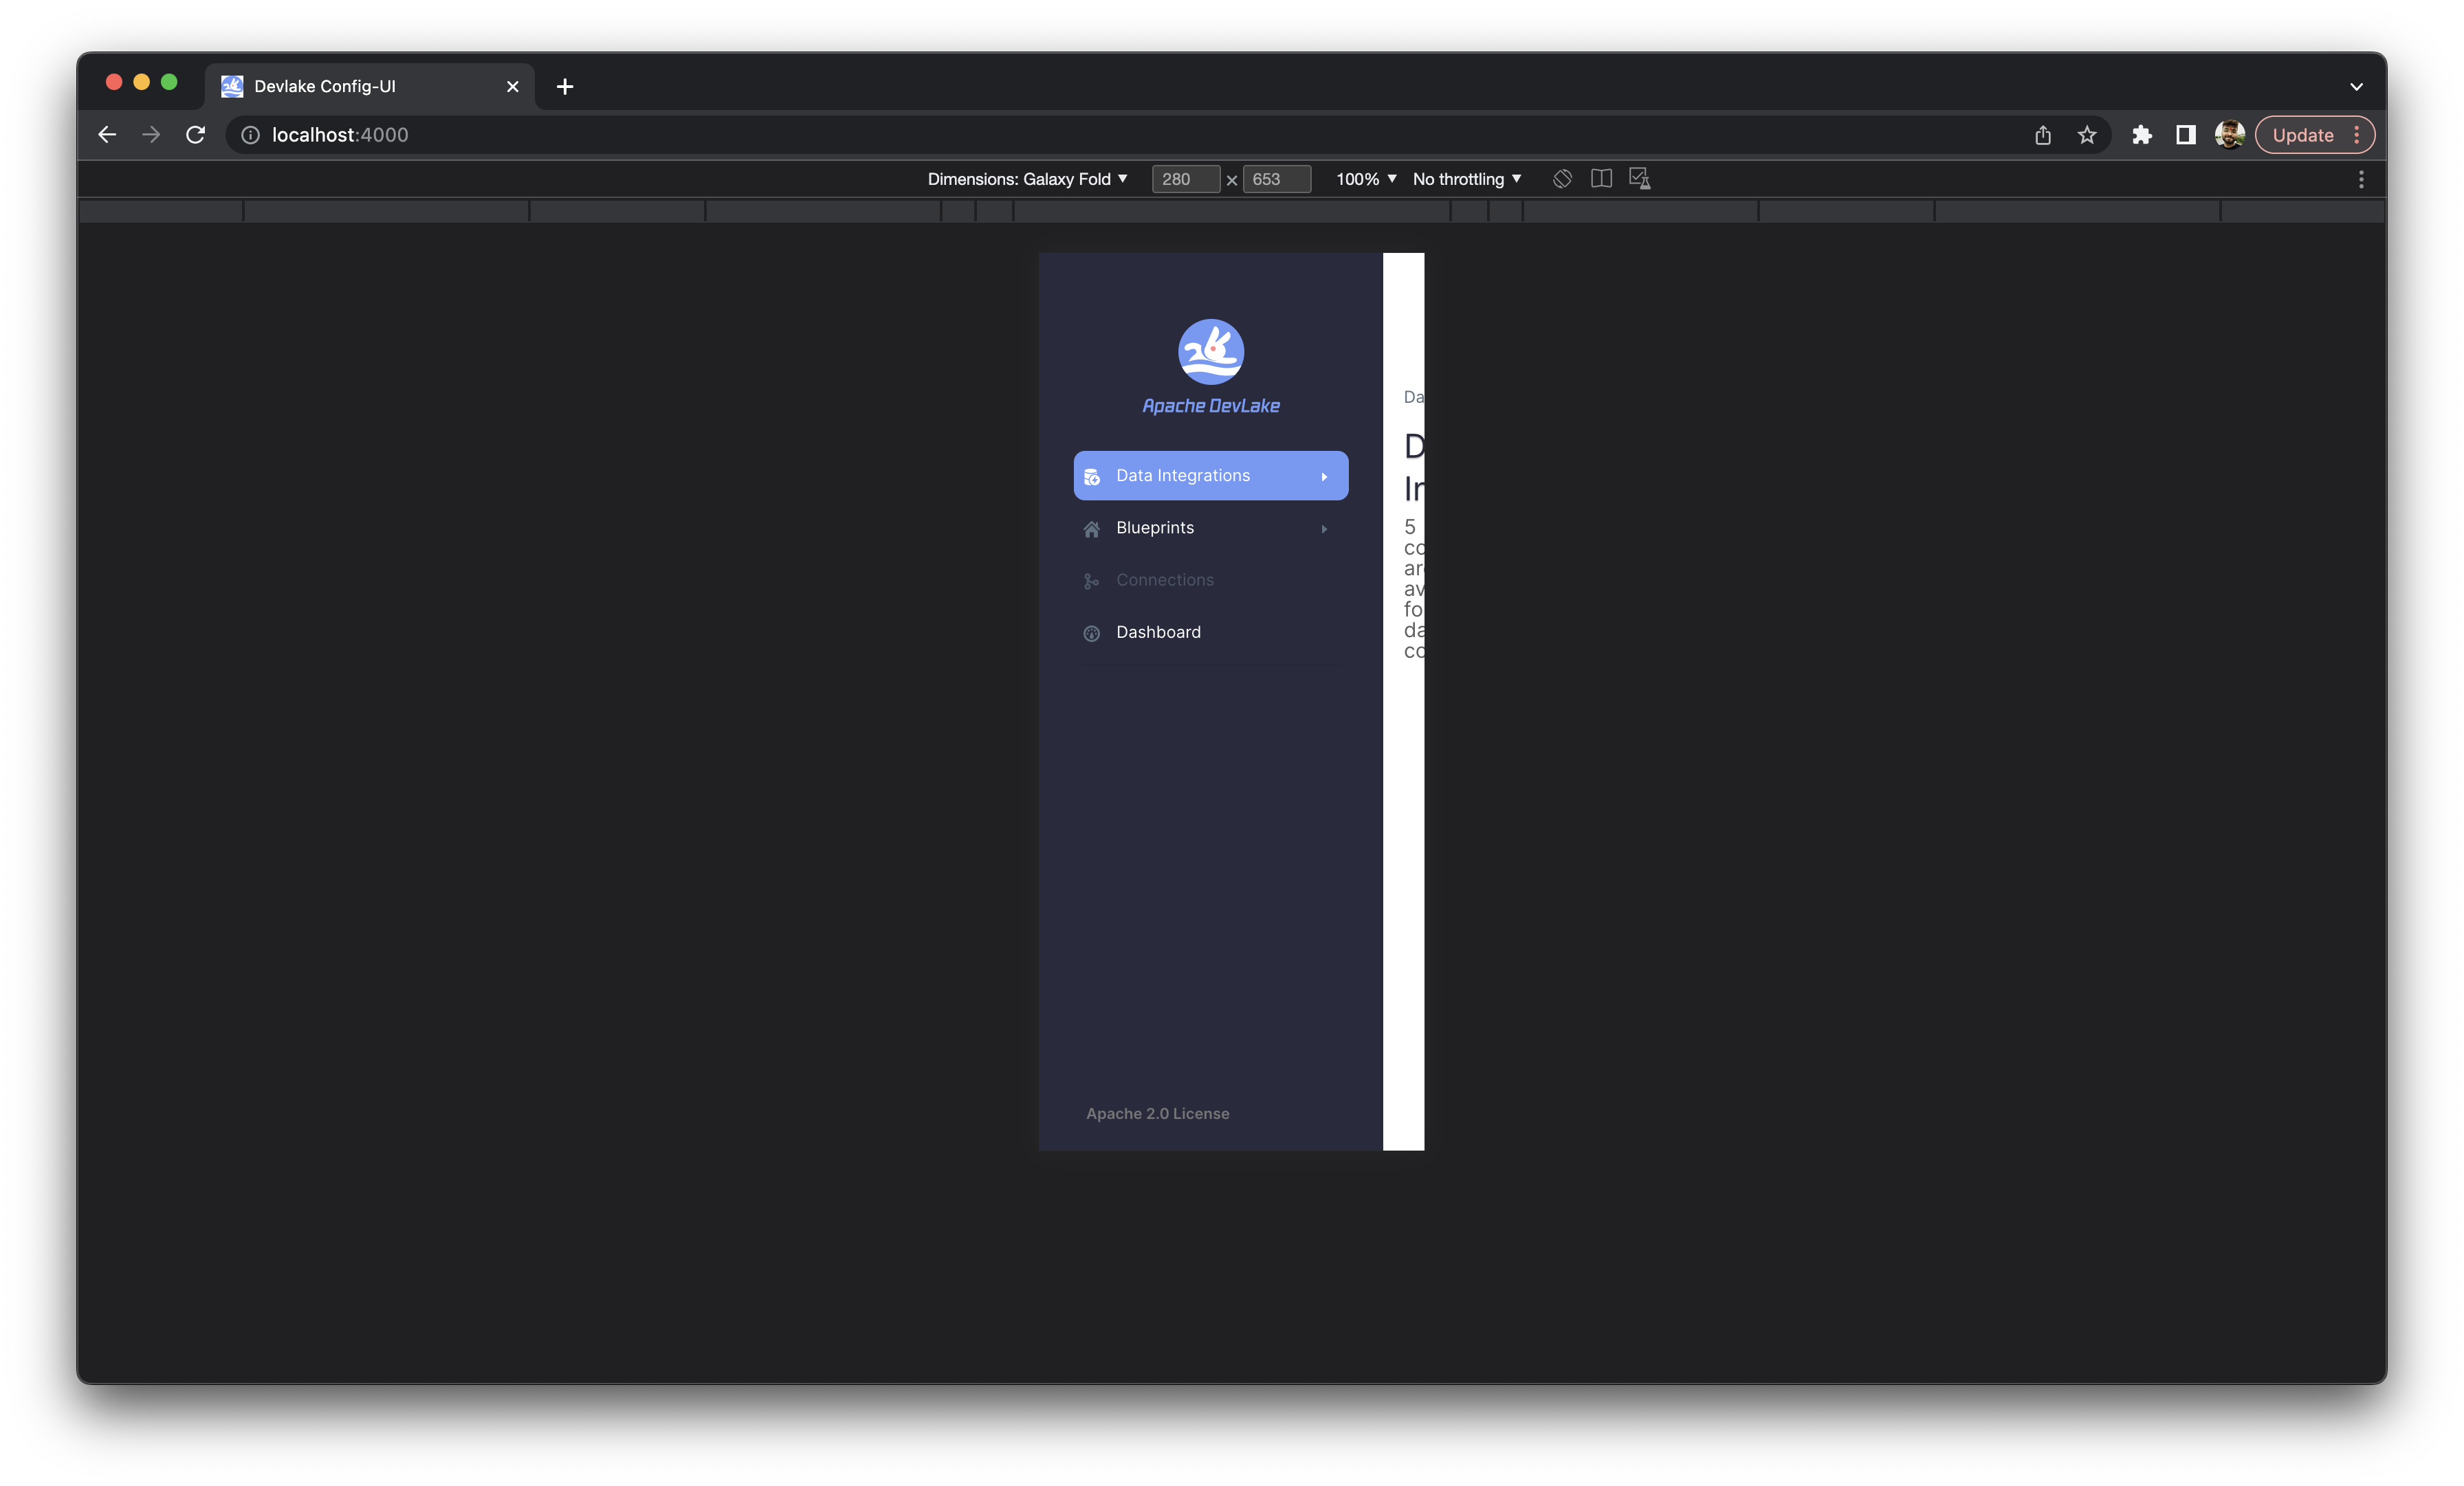Open the 100% zoom dropdown
The width and height of the screenshot is (2464, 1486).
pos(1365,179)
